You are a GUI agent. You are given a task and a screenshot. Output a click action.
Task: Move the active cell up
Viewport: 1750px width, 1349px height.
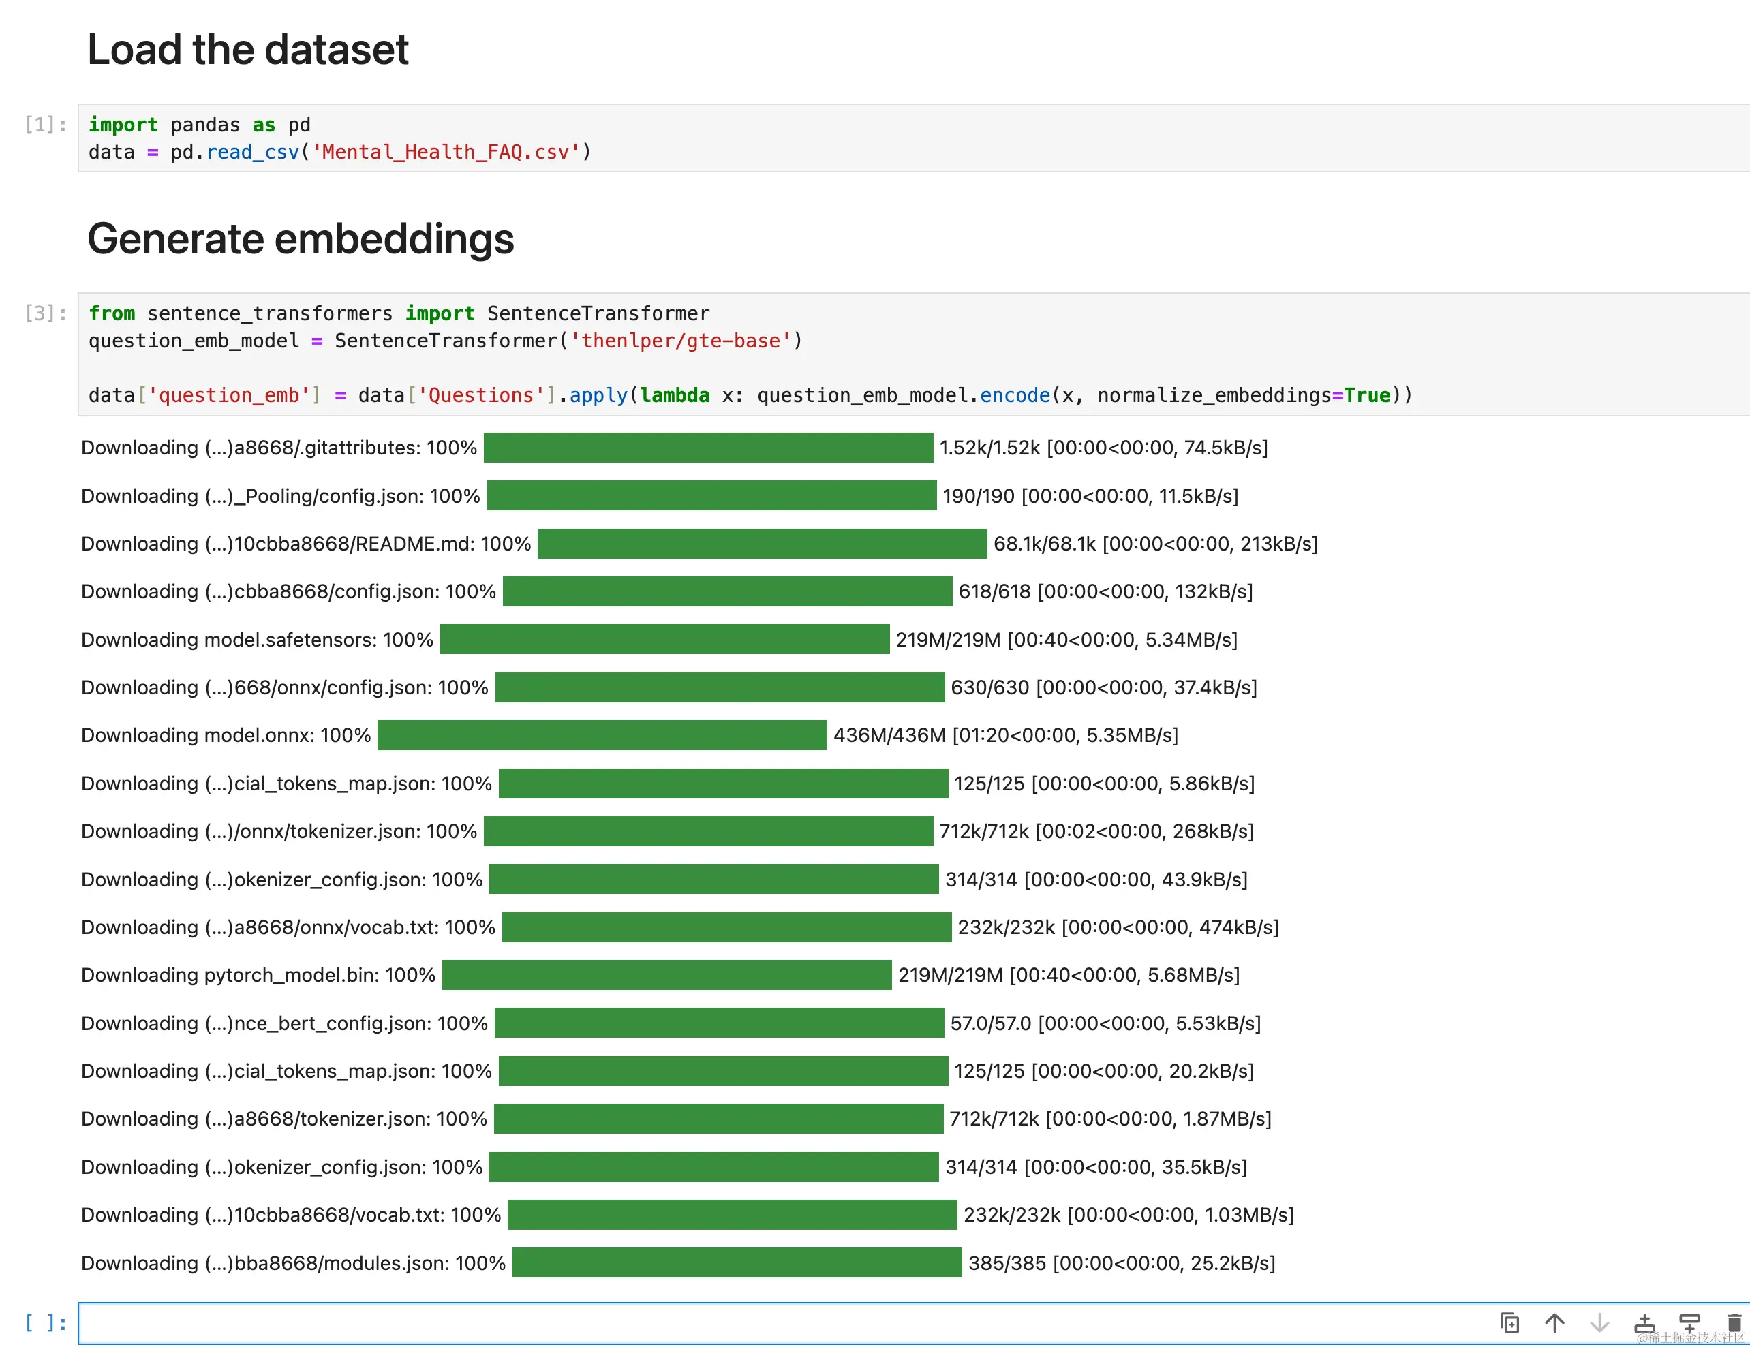tap(1554, 1322)
